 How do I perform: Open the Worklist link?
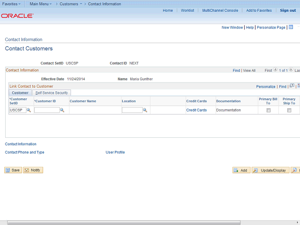[187, 10]
